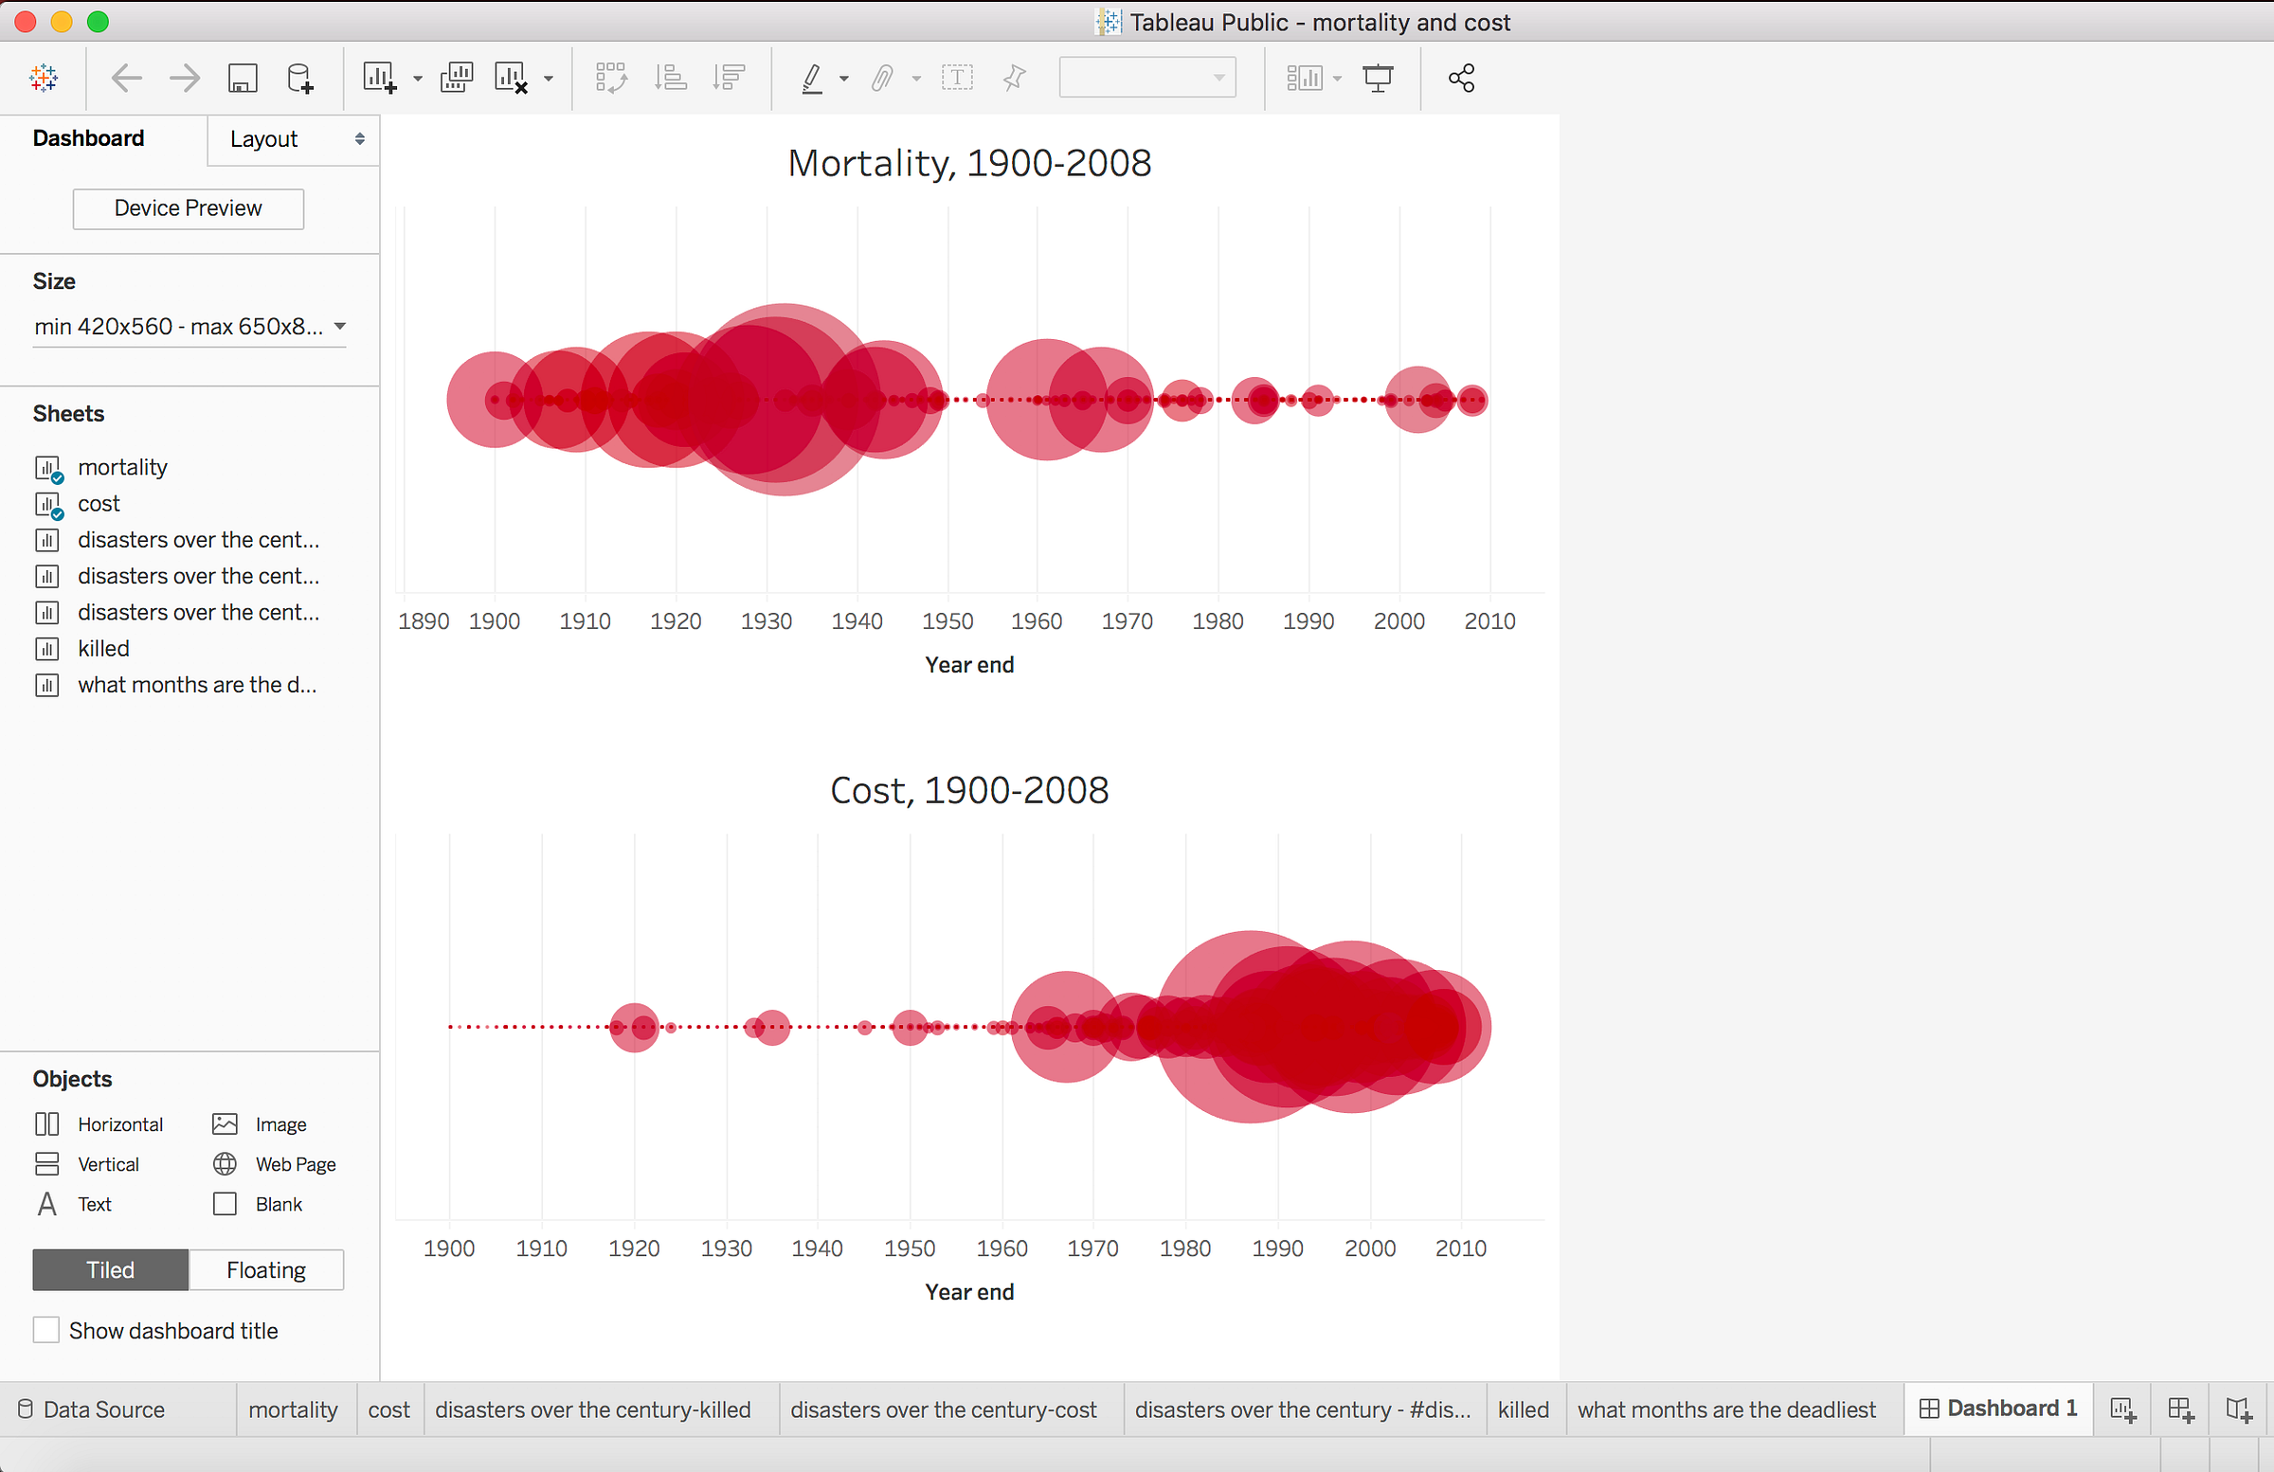
Task: Click the back arrow undo icon
Action: coord(126,78)
